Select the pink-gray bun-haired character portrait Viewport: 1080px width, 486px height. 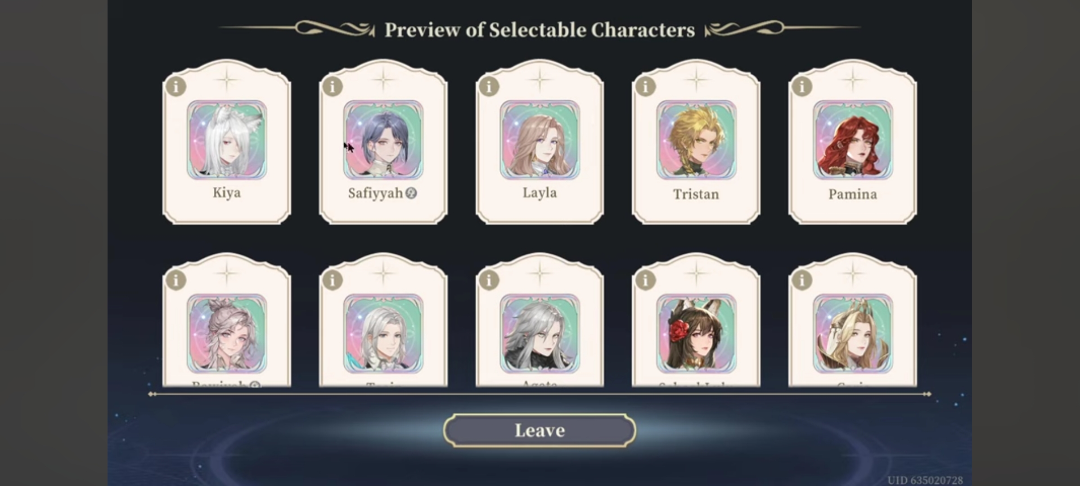(x=227, y=334)
